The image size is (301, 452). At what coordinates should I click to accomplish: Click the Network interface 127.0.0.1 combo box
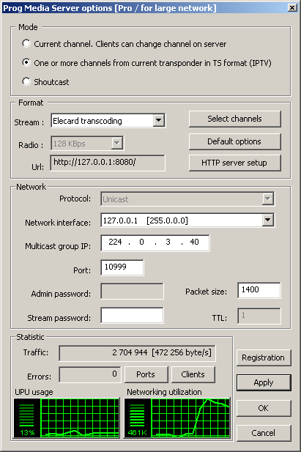(x=187, y=221)
